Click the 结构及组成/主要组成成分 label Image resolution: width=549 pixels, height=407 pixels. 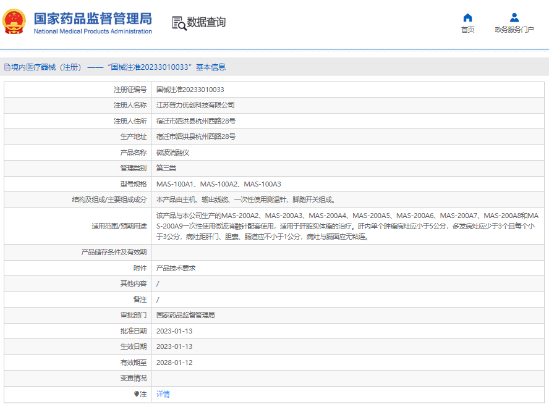tap(109, 199)
